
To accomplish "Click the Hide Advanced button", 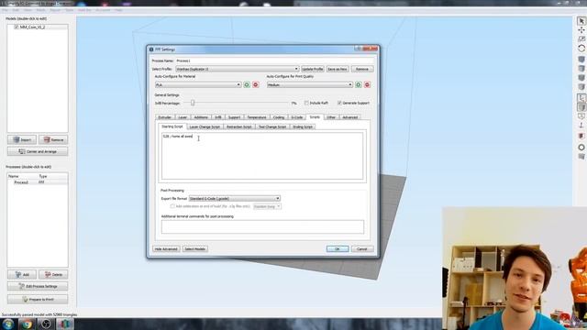I will click(x=166, y=248).
